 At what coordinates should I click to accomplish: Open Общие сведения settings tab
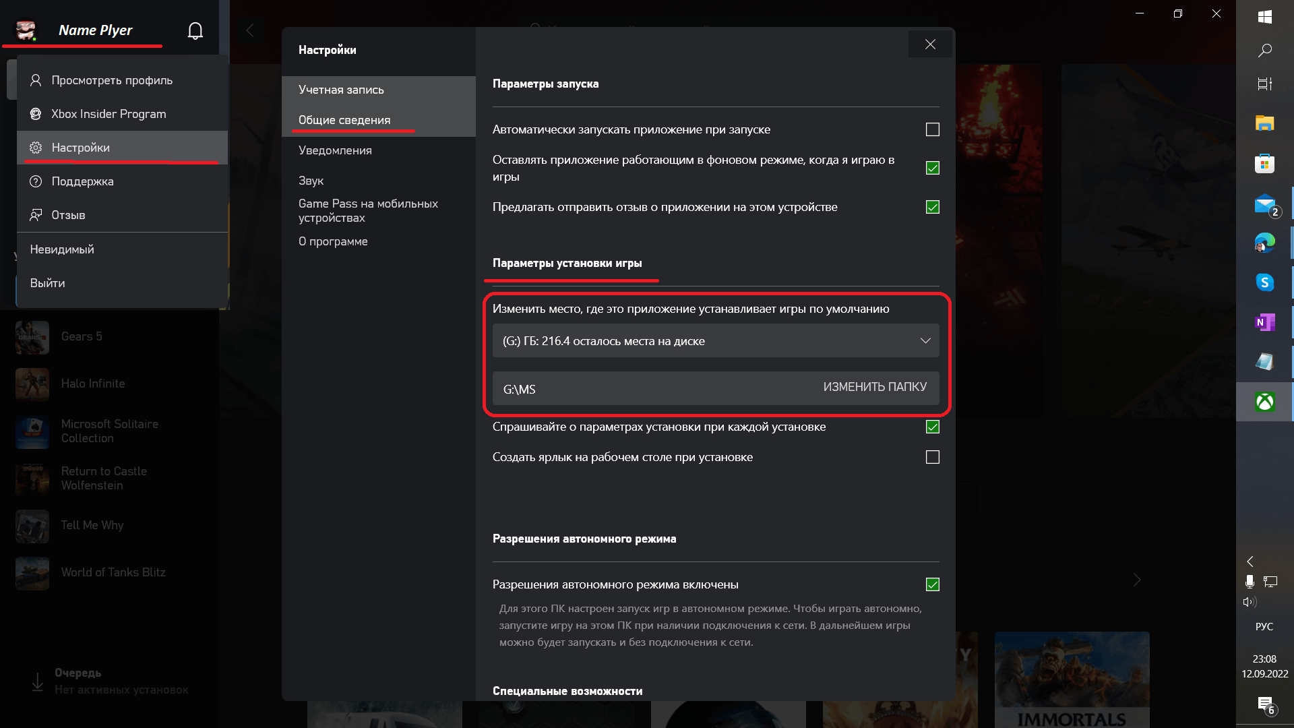[345, 120]
